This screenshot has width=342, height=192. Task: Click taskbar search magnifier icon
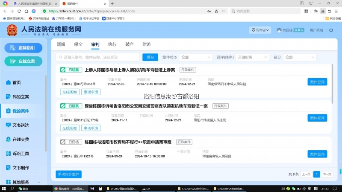(12, 189)
